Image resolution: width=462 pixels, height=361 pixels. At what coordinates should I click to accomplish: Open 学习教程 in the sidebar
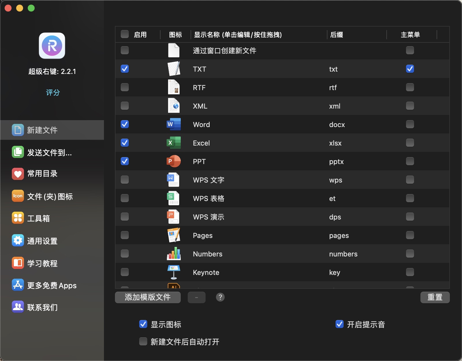click(52, 263)
